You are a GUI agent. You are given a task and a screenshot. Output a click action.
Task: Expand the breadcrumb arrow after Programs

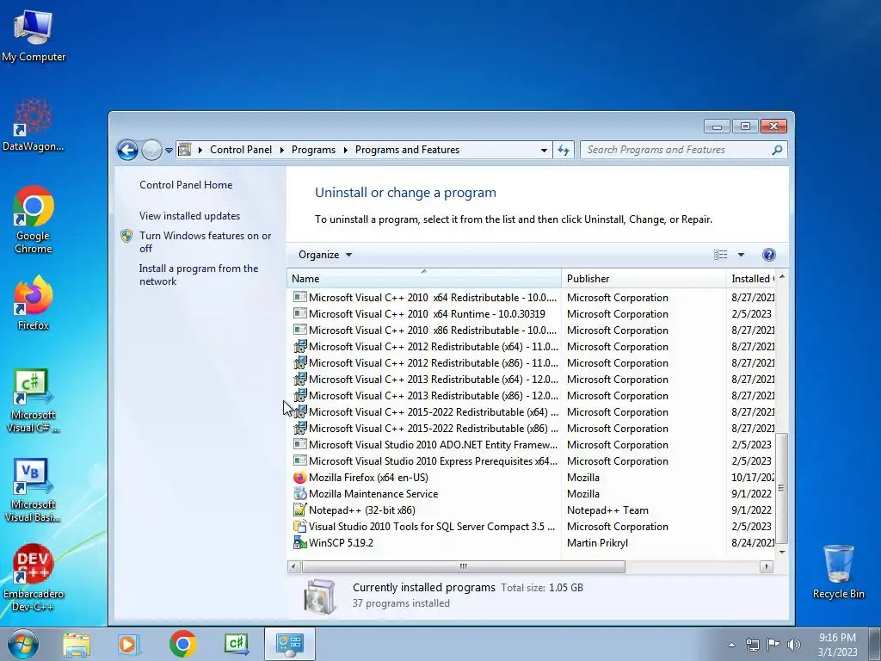(345, 150)
